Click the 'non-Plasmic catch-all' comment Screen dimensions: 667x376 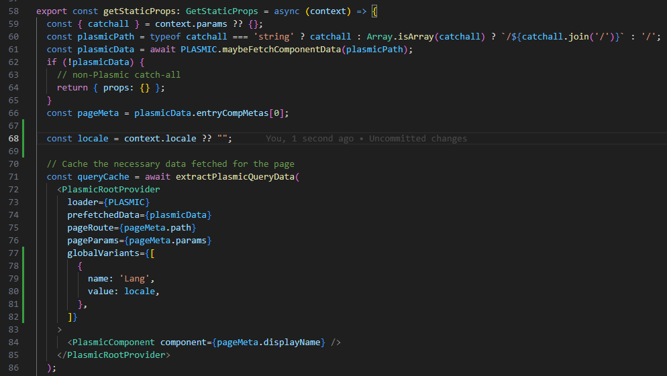[x=119, y=75]
